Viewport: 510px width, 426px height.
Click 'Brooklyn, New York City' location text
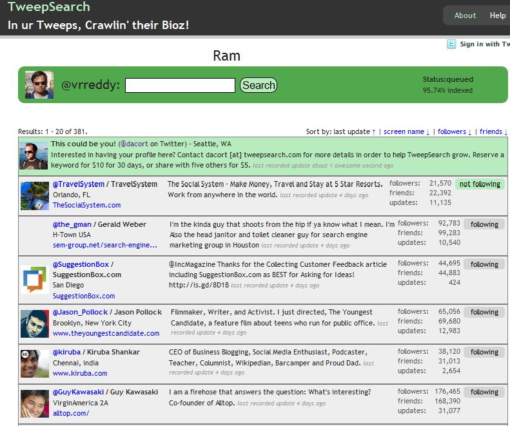click(x=92, y=323)
